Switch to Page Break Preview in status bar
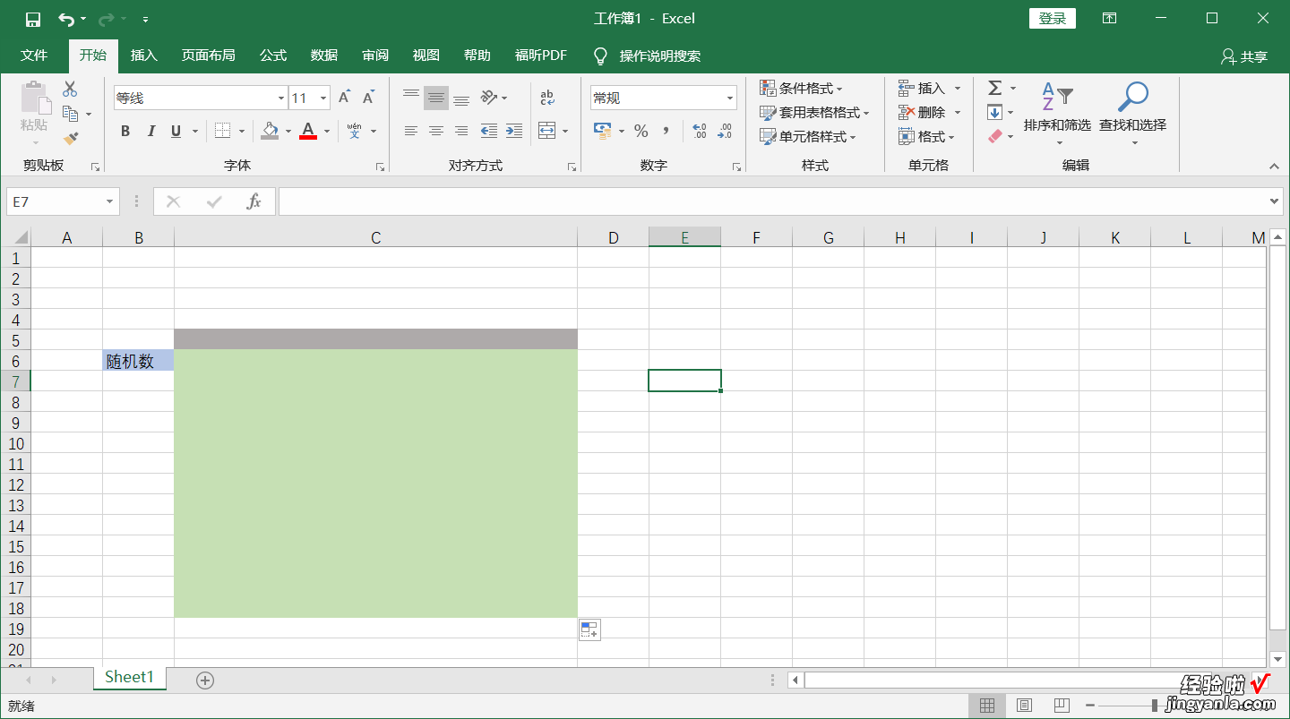Image resolution: width=1290 pixels, height=719 pixels. pyautogui.click(x=1062, y=706)
